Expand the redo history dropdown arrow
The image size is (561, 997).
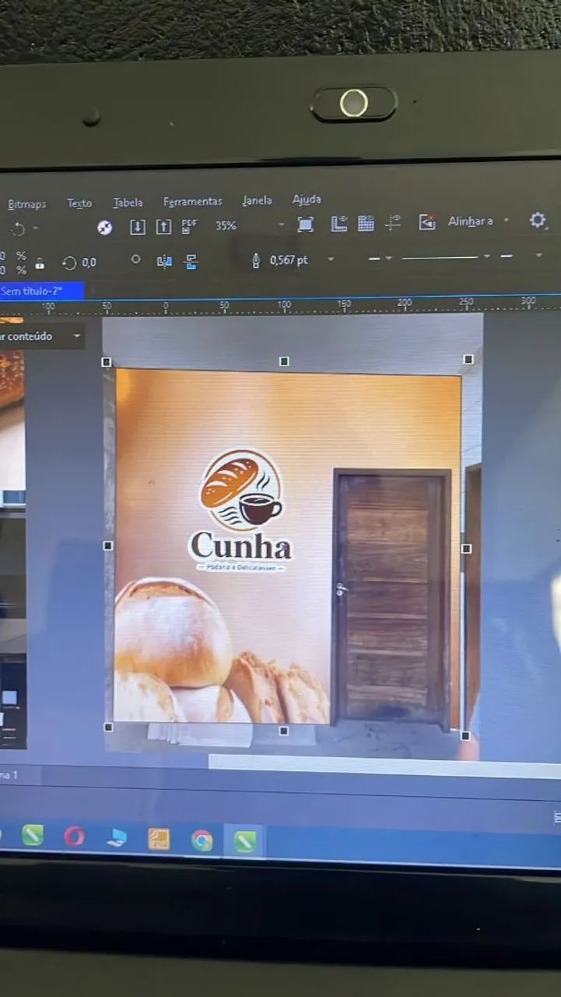coord(36,229)
